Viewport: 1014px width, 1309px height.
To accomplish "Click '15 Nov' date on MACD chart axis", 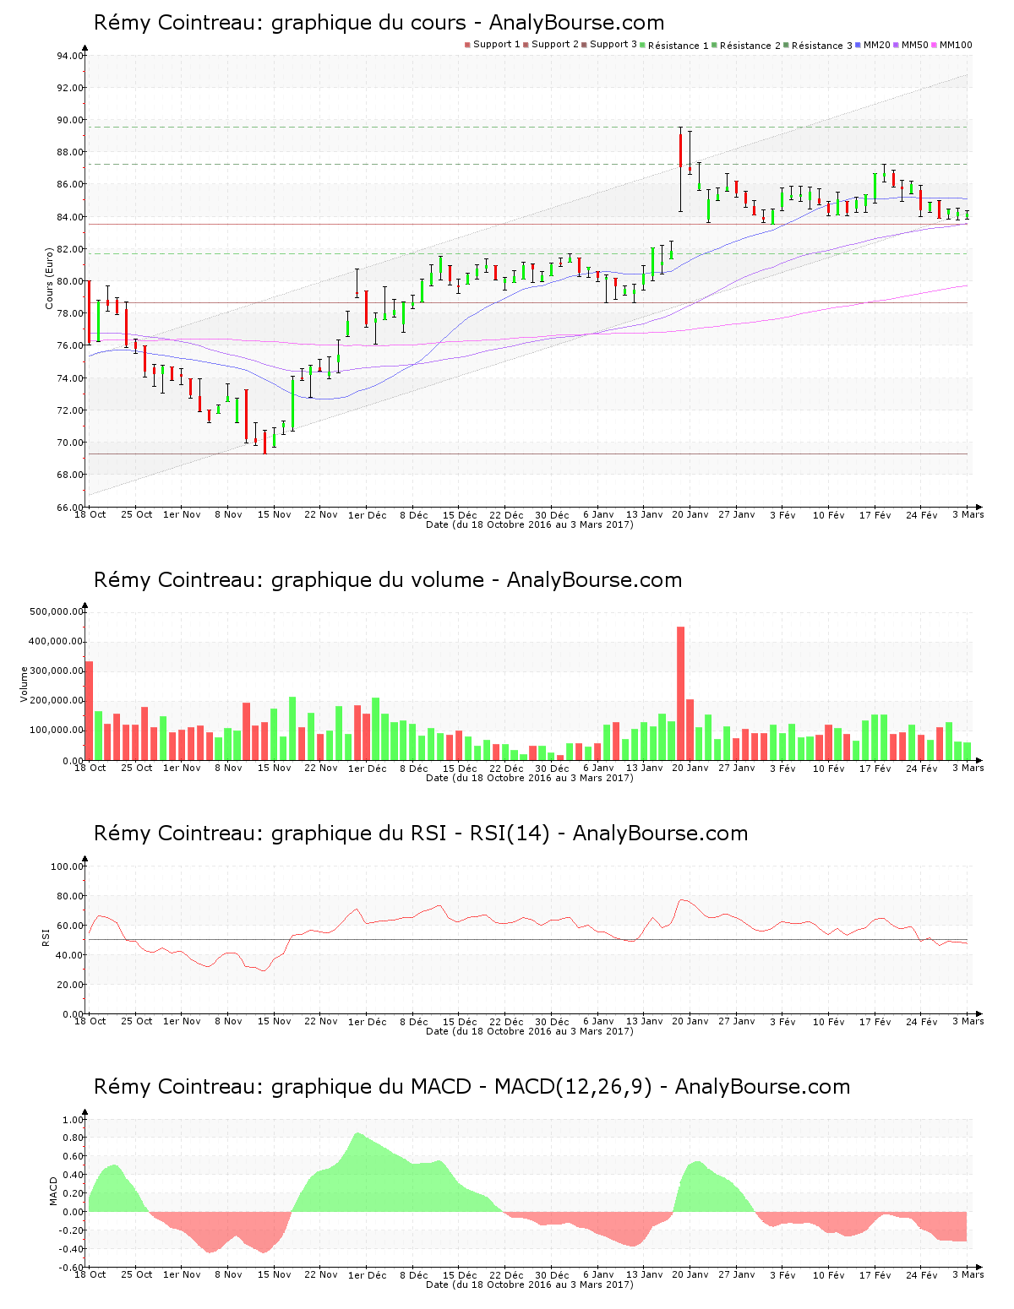I will 275,1275.
